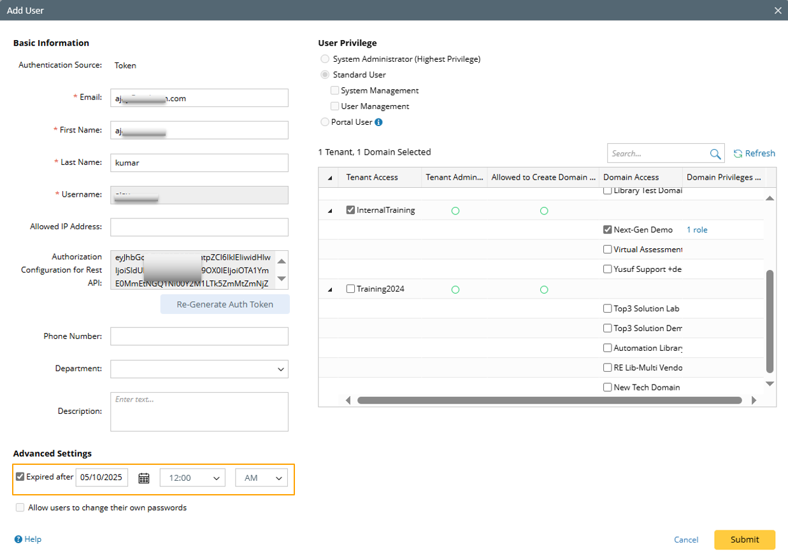The height and width of the screenshot is (554, 788).
Task: Open the 1 role link
Action: click(697, 230)
